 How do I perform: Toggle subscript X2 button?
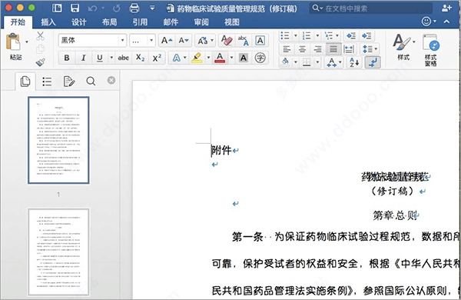[x=141, y=58]
